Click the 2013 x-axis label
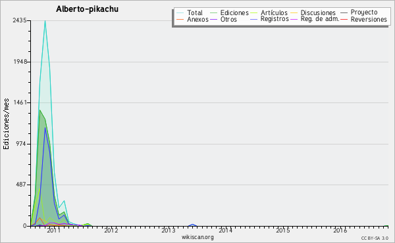This screenshot has height=243, width=395. [169, 231]
